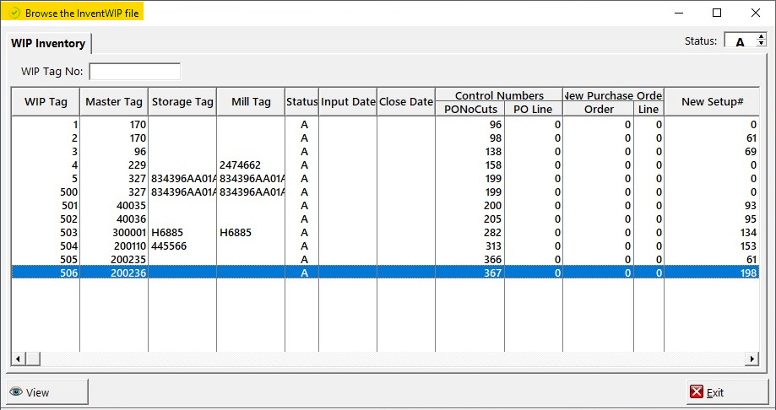This screenshot has height=410, width=776.
Task: Minimize the InventWIP browse window
Action: point(678,13)
